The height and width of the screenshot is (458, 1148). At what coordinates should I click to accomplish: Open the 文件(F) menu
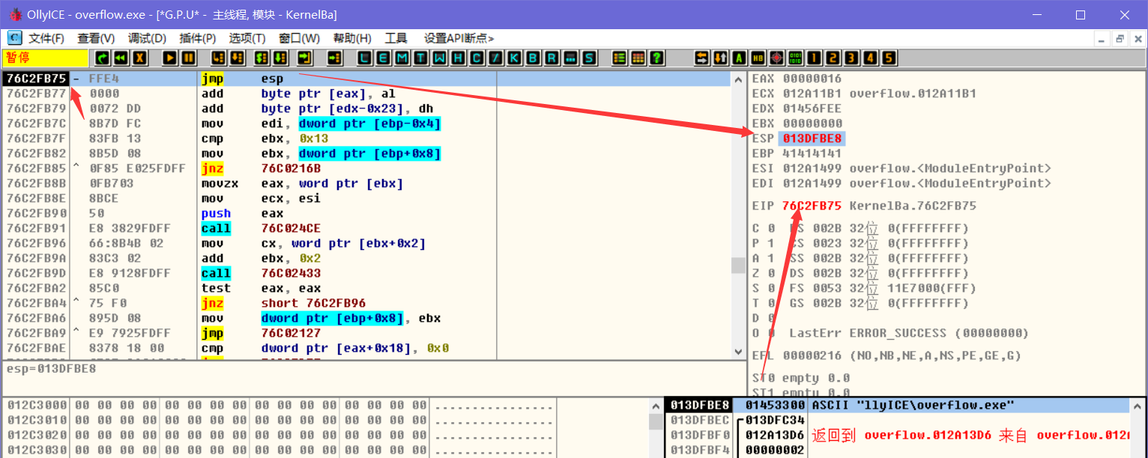pos(46,38)
